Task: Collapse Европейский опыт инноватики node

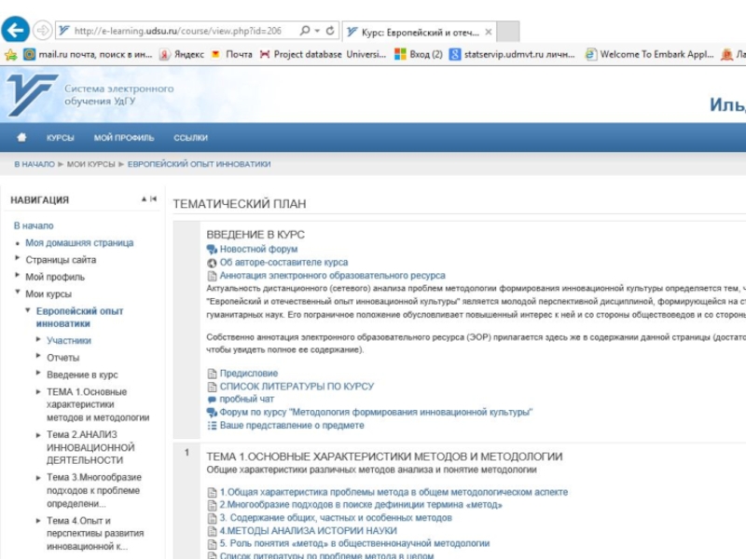Action: [x=28, y=310]
